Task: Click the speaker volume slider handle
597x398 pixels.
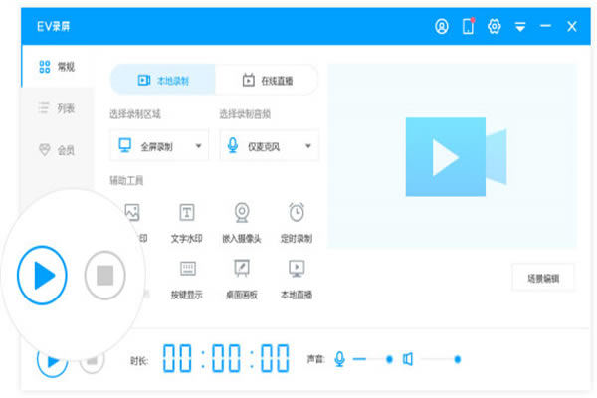Action: pyautogui.click(x=457, y=358)
